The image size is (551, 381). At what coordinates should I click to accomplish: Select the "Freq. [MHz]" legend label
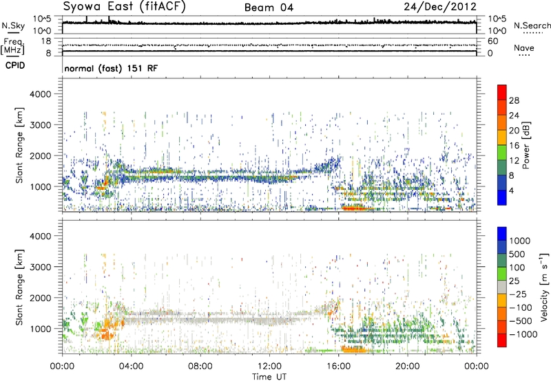(12, 46)
